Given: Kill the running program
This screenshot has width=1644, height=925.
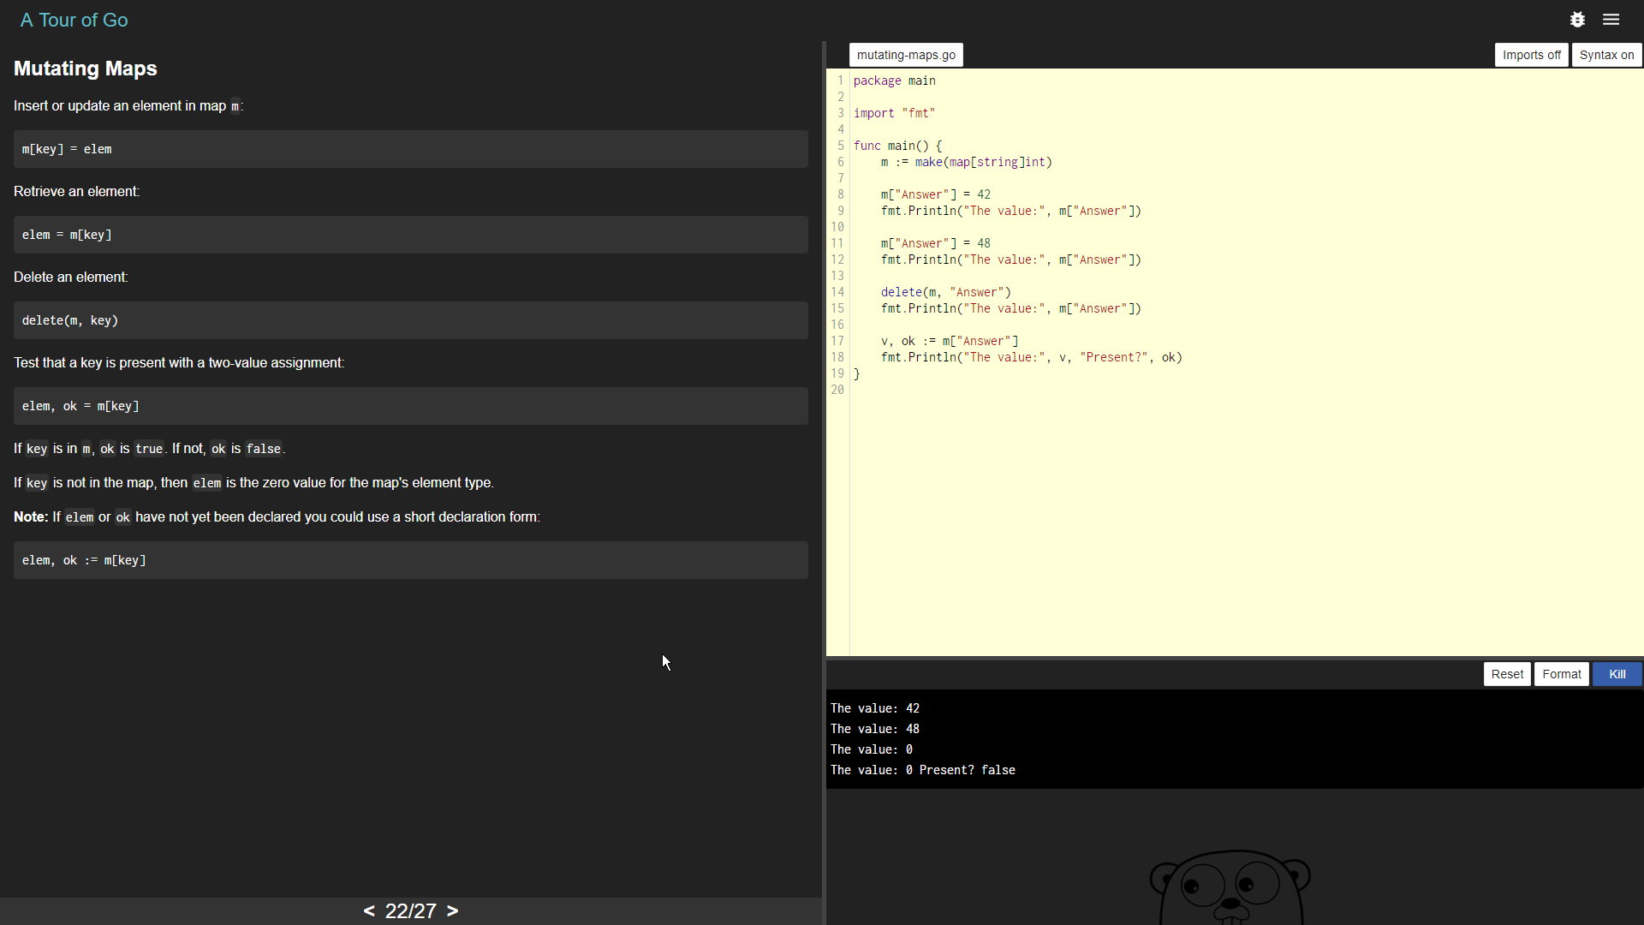Looking at the screenshot, I should (x=1617, y=674).
